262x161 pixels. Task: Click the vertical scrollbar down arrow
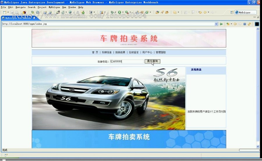(x=258, y=147)
